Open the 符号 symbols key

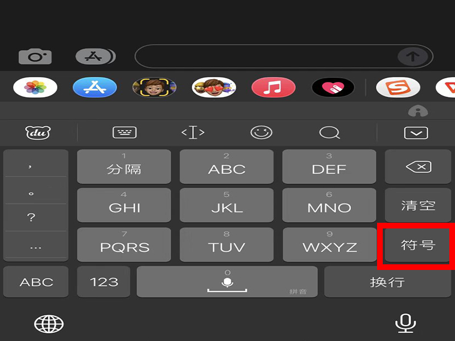(x=418, y=245)
